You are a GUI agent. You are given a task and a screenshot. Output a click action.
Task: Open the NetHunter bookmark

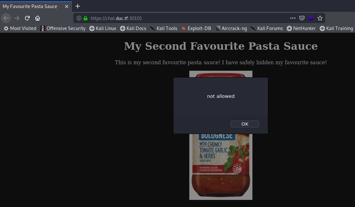pos(301,28)
